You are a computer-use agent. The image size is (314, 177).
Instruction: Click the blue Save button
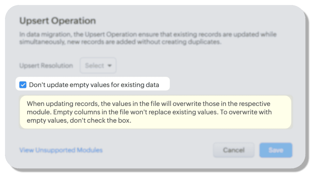pos(276,150)
